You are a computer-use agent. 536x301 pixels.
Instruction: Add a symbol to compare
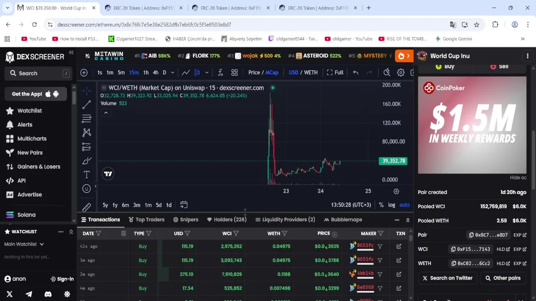pos(84,72)
